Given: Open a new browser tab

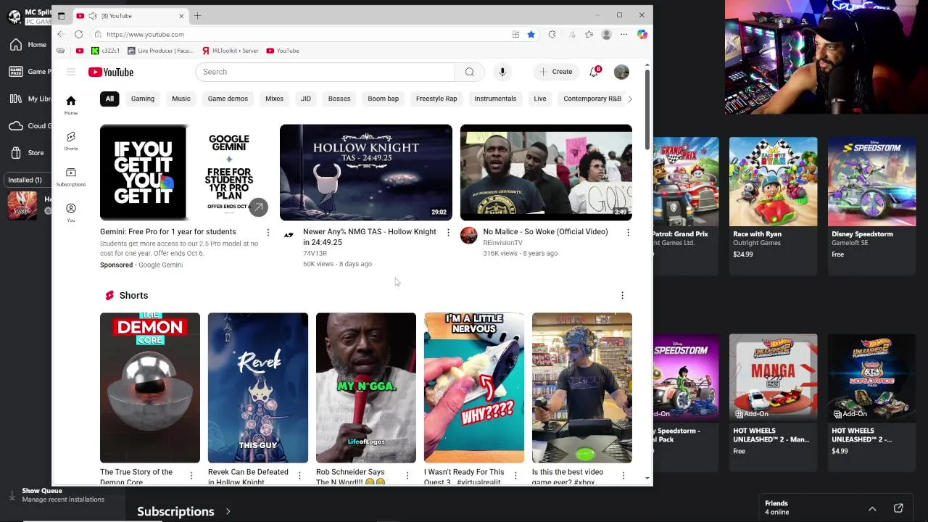Looking at the screenshot, I should tap(197, 15).
